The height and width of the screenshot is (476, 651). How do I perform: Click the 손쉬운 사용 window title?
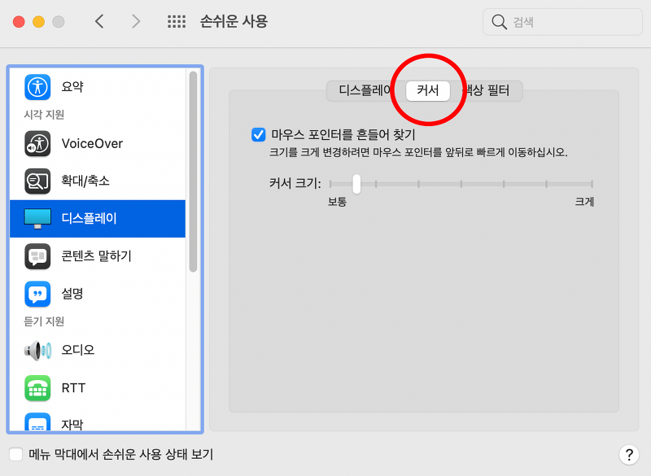point(234,22)
